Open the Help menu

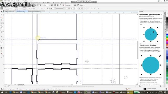(x=67, y=3)
